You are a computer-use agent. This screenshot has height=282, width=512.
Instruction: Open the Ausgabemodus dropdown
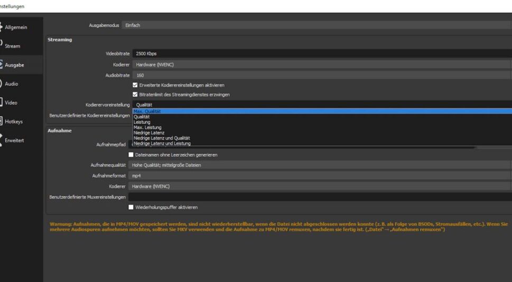tap(317, 25)
